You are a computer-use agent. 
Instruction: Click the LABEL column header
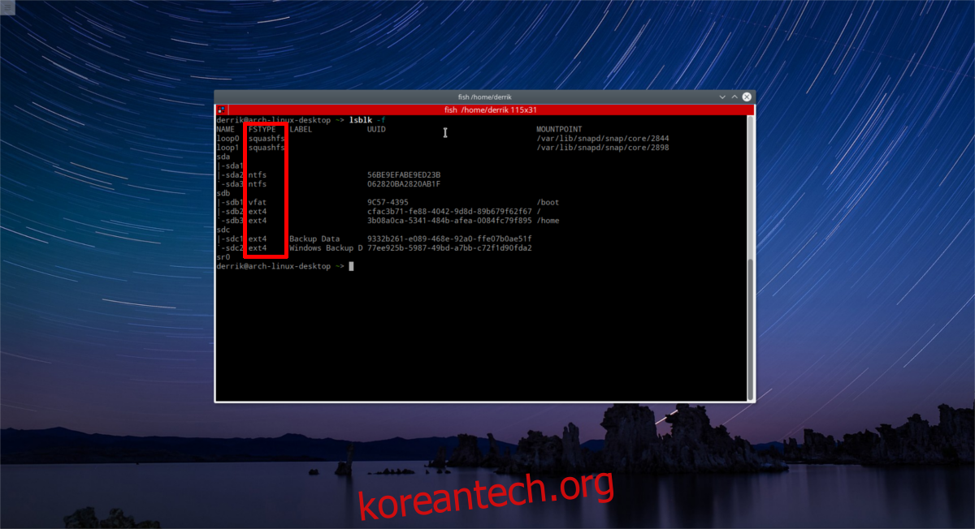point(301,129)
